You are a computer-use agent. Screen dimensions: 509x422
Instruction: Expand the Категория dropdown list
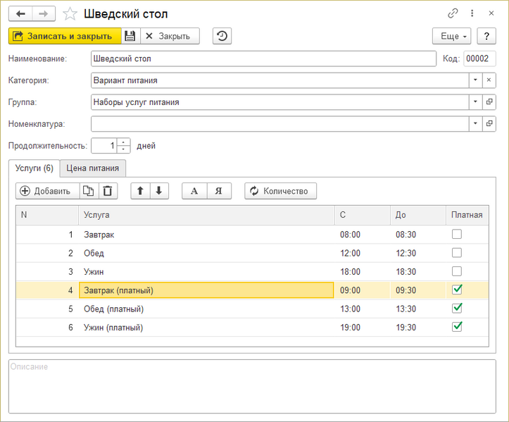tap(475, 80)
